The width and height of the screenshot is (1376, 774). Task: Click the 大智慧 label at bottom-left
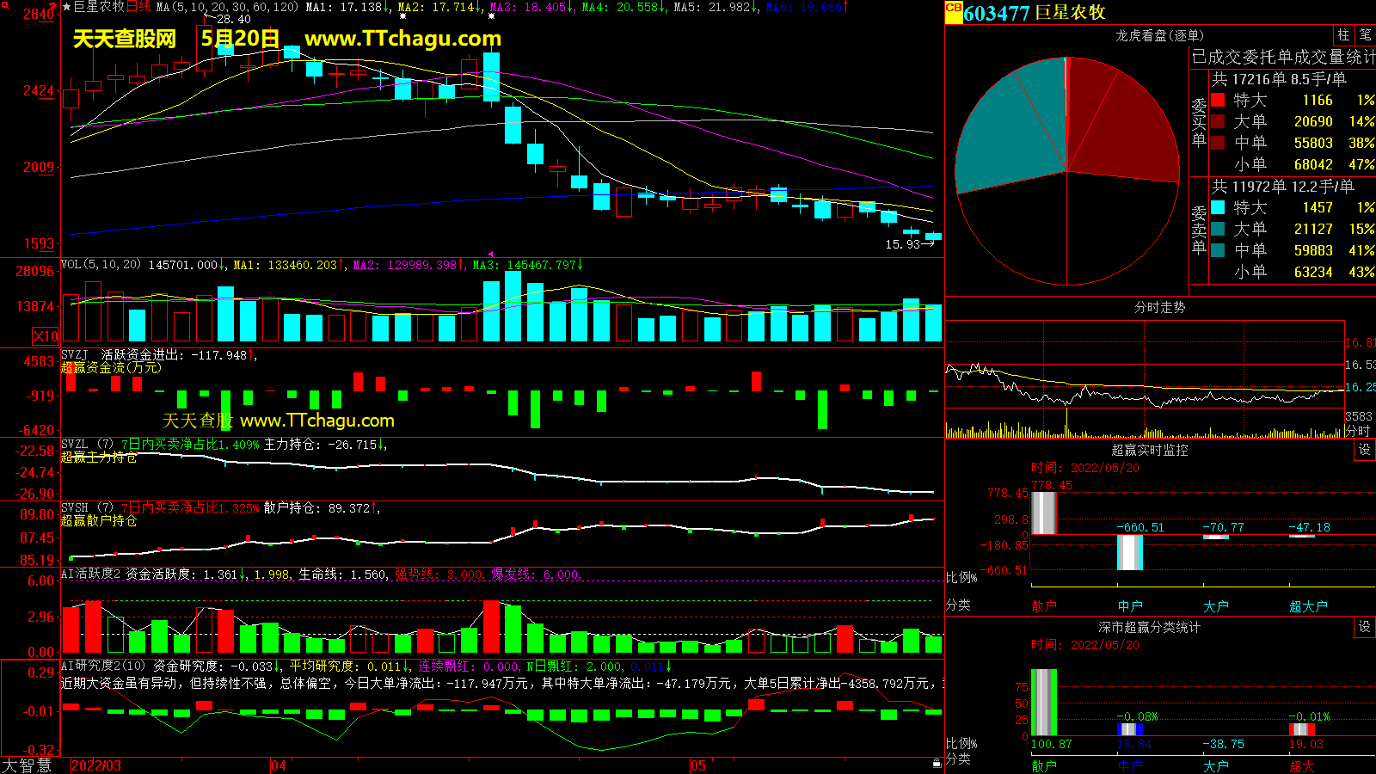click(x=27, y=765)
